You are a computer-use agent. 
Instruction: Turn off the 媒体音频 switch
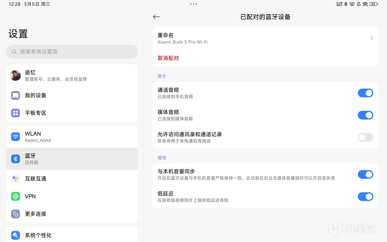point(366,115)
